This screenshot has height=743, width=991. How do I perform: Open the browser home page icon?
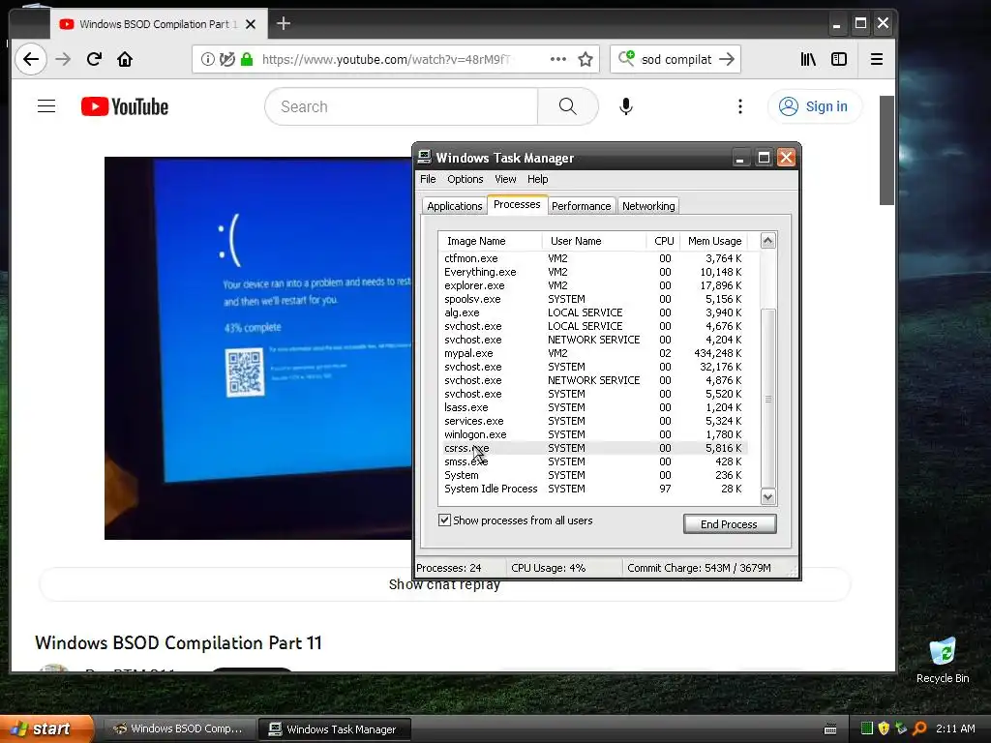coord(125,59)
